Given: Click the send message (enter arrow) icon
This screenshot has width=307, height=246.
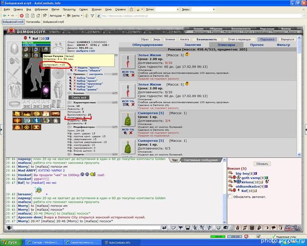Looking at the screenshot, I should click(x=164, y=228).
